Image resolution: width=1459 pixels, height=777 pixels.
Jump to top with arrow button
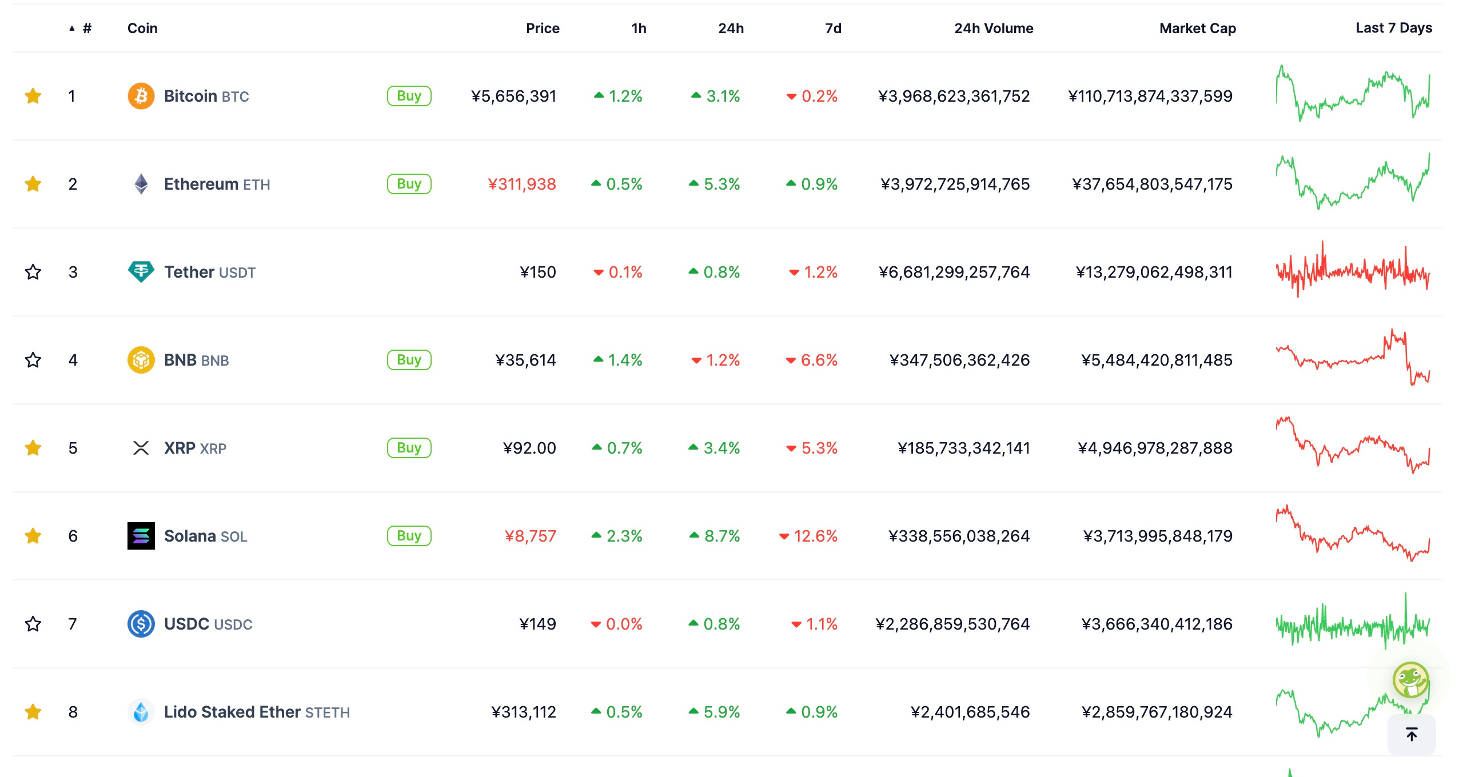(1412, 734)
